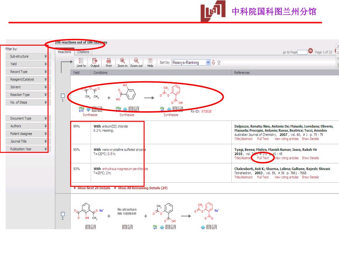The image size is (339, 254).
Task: Tick the checkbox for reaction 1
Action: (x=63, y=96)
